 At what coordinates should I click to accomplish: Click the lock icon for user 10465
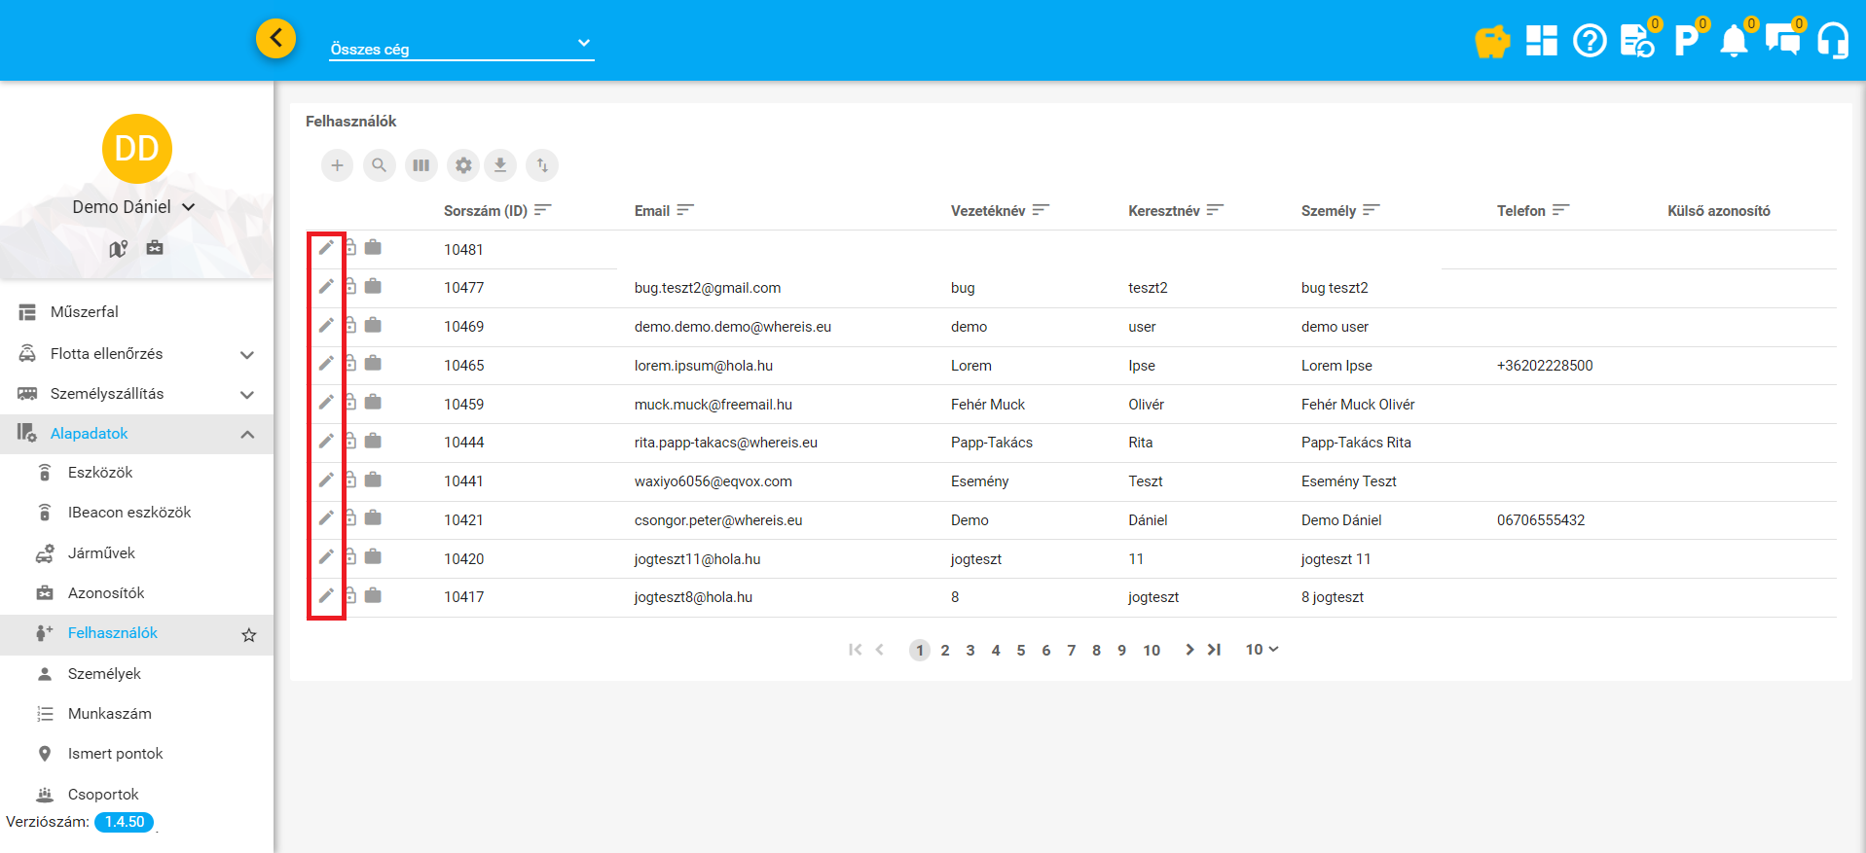point(350,364)
